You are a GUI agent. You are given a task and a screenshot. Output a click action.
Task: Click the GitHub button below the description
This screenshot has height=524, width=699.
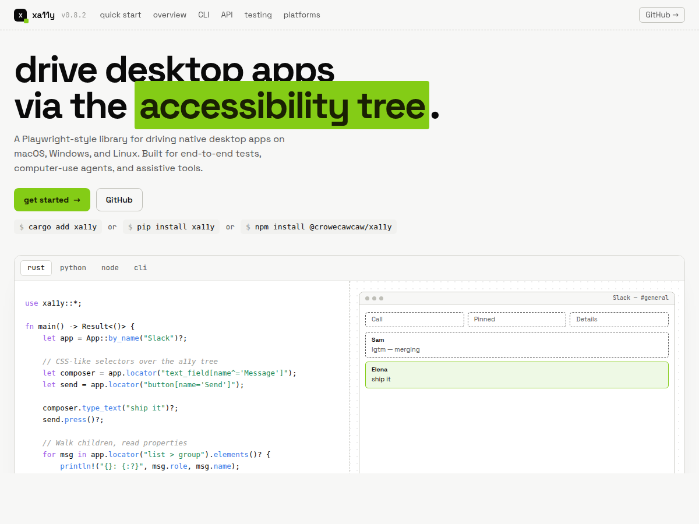pos(119,200)
